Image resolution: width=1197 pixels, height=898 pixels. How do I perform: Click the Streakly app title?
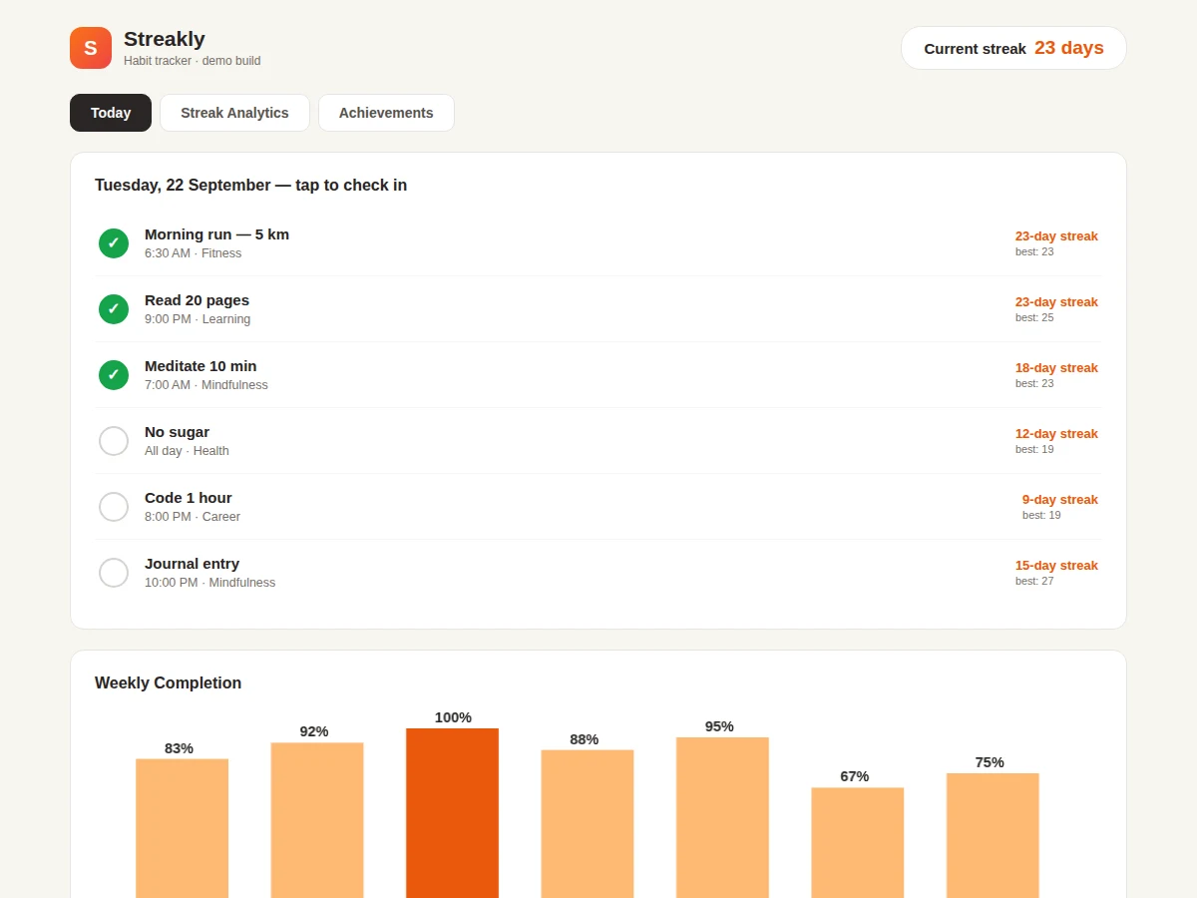click(165, 39)
